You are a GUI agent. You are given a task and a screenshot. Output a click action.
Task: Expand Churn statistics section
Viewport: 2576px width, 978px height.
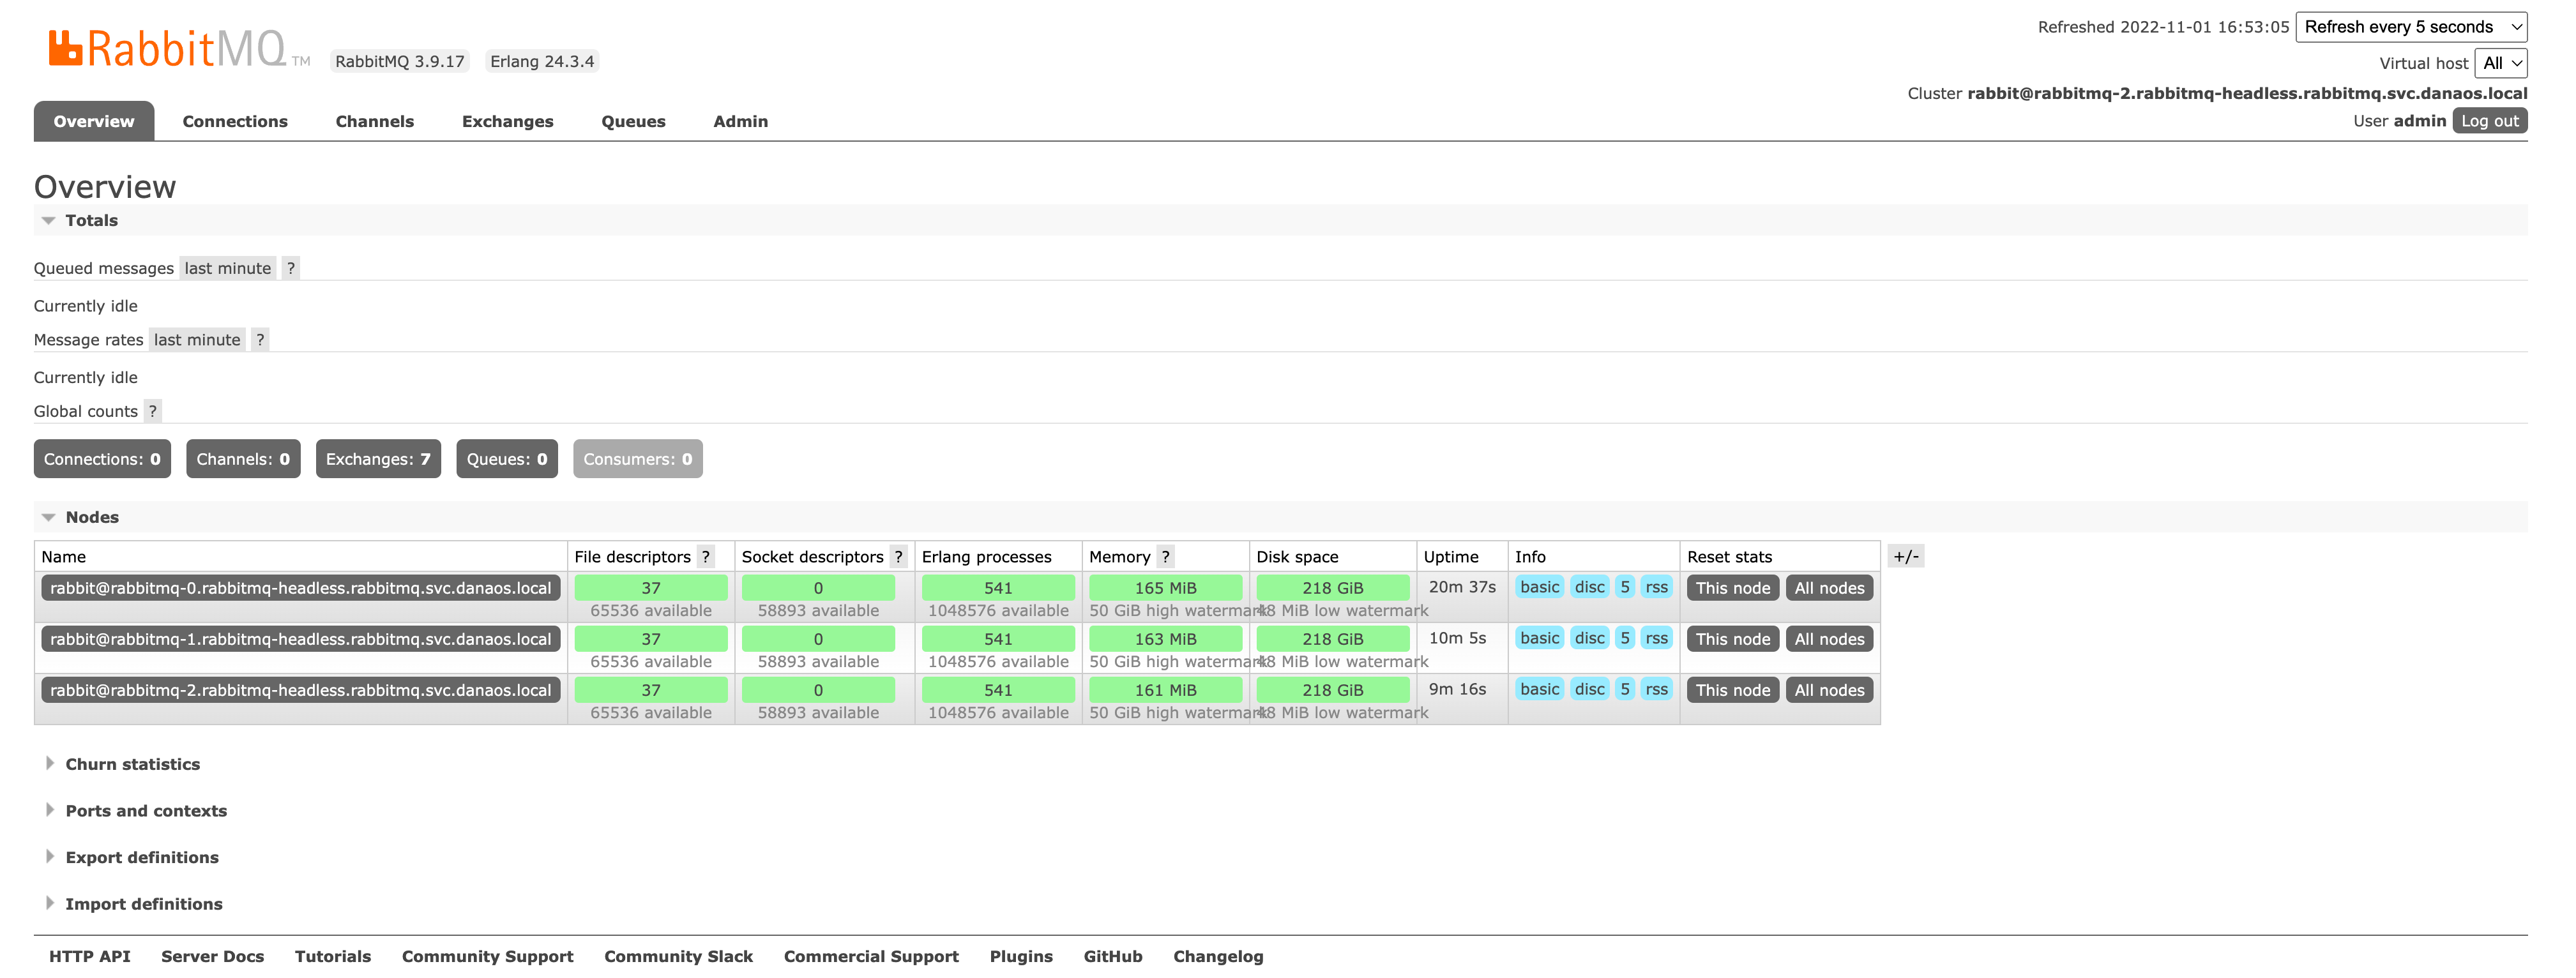(x=132, y=764)
